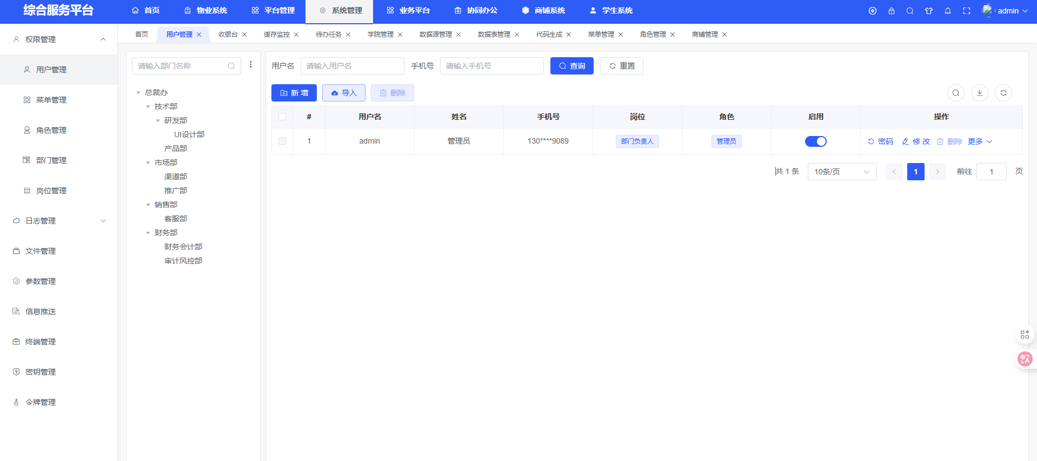
Task: Expand the 更多 actions dropdown
Action: pyautogui.click(x=980, y=141)
